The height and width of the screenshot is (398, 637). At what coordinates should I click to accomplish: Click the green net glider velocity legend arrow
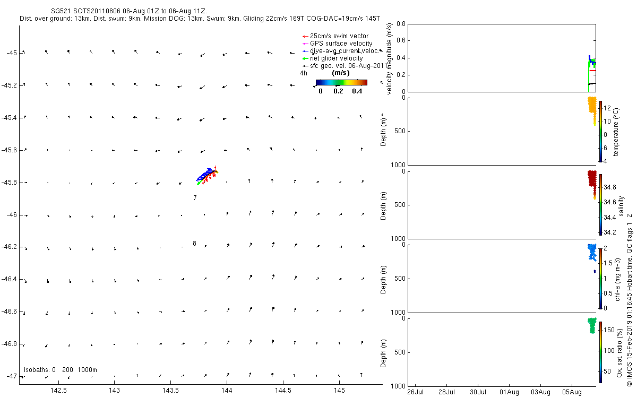[305, 58]
